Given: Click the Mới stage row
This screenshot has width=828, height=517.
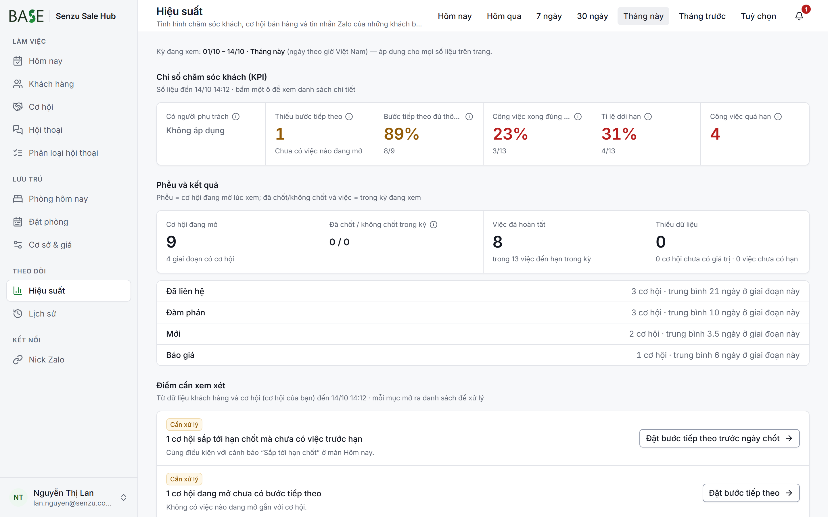Looking at the screenshot, I should 483,334.
